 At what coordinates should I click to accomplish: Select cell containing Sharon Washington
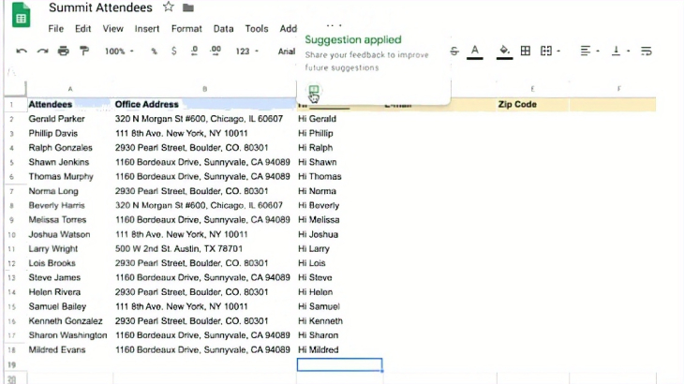pos(69,335)
